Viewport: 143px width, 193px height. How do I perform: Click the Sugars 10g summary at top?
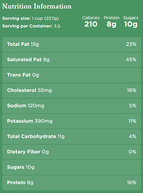pyautogui.click(x=131, y=22)
